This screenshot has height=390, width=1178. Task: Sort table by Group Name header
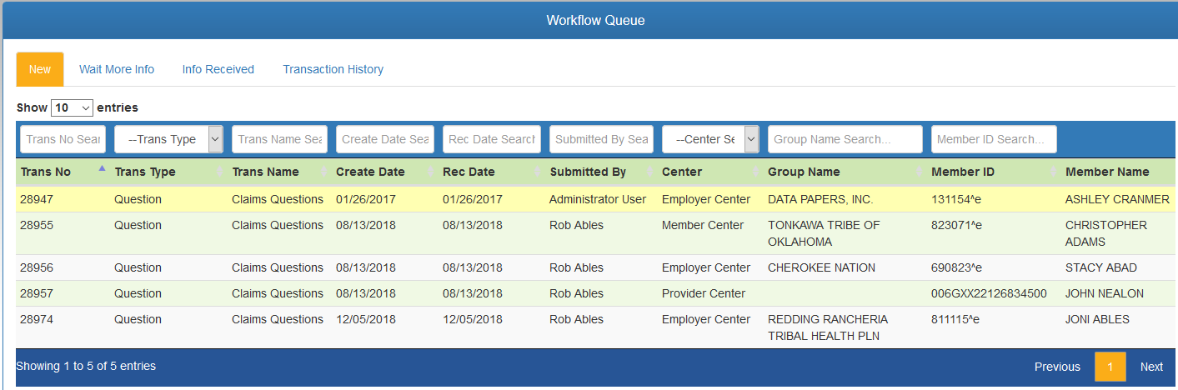804,172
